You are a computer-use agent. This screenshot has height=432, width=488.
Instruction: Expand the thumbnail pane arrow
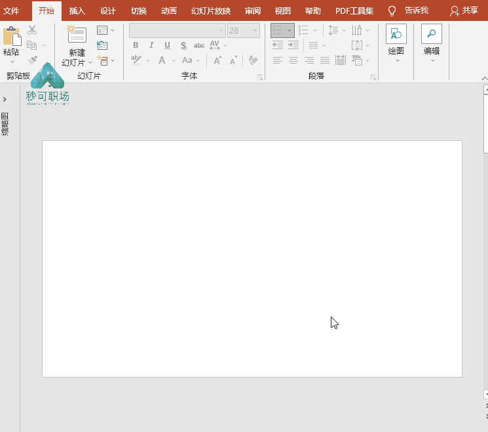pyautogui.click(x=5, y=99)
